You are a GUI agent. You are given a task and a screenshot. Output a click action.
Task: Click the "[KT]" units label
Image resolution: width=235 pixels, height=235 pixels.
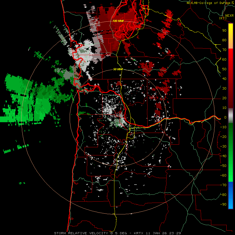[x=223, y=18]
